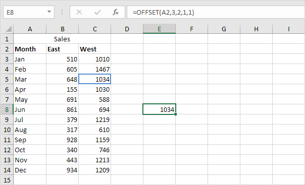This screenshot has height=185, width=305.
Task: Select column A header
Action: coord(30,29)
